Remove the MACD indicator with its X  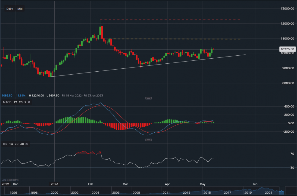coord(29,102)
